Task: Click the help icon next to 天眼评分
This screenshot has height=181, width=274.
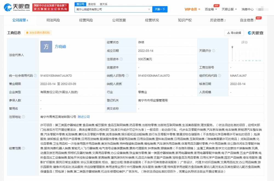Action: coord(213,51)
